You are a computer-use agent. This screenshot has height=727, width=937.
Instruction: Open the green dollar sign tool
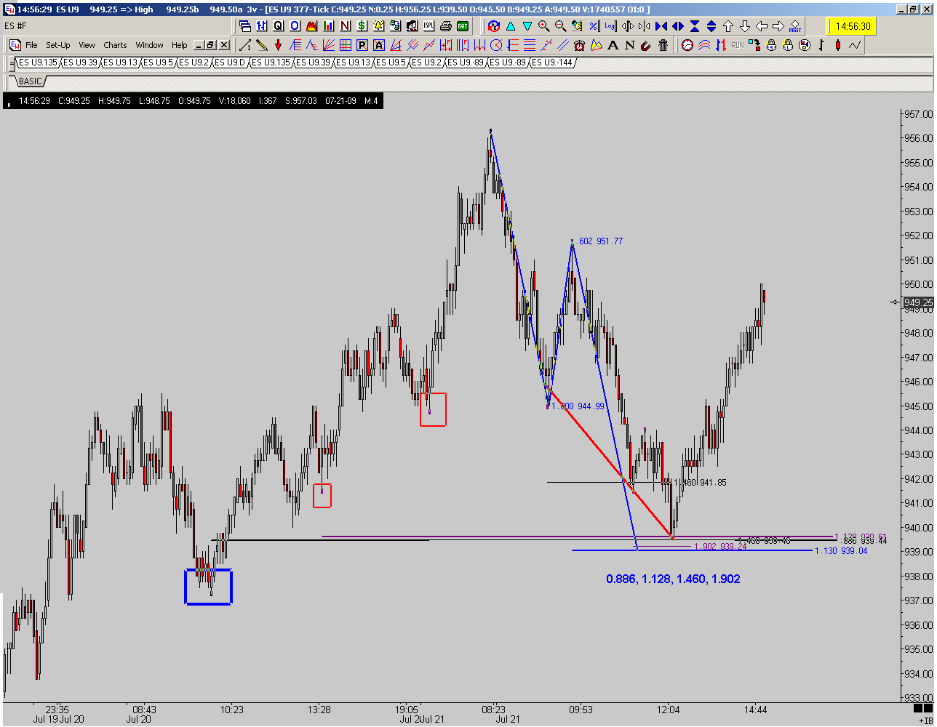362,26
